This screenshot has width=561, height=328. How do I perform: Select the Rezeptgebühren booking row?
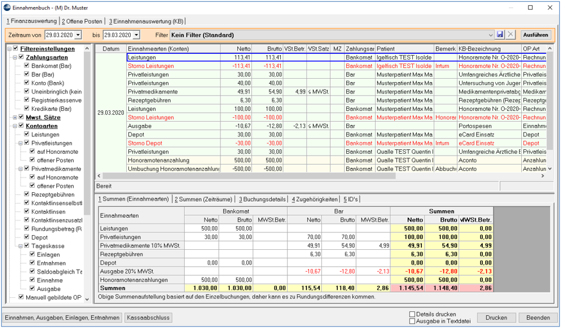(337, 100)
